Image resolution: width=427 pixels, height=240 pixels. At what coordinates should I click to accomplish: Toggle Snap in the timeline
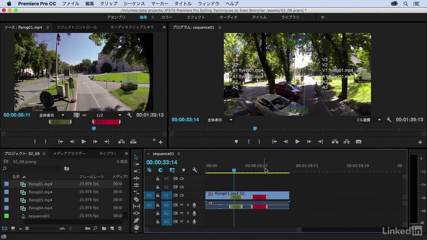pyautogui.click(x=160, y=170)
